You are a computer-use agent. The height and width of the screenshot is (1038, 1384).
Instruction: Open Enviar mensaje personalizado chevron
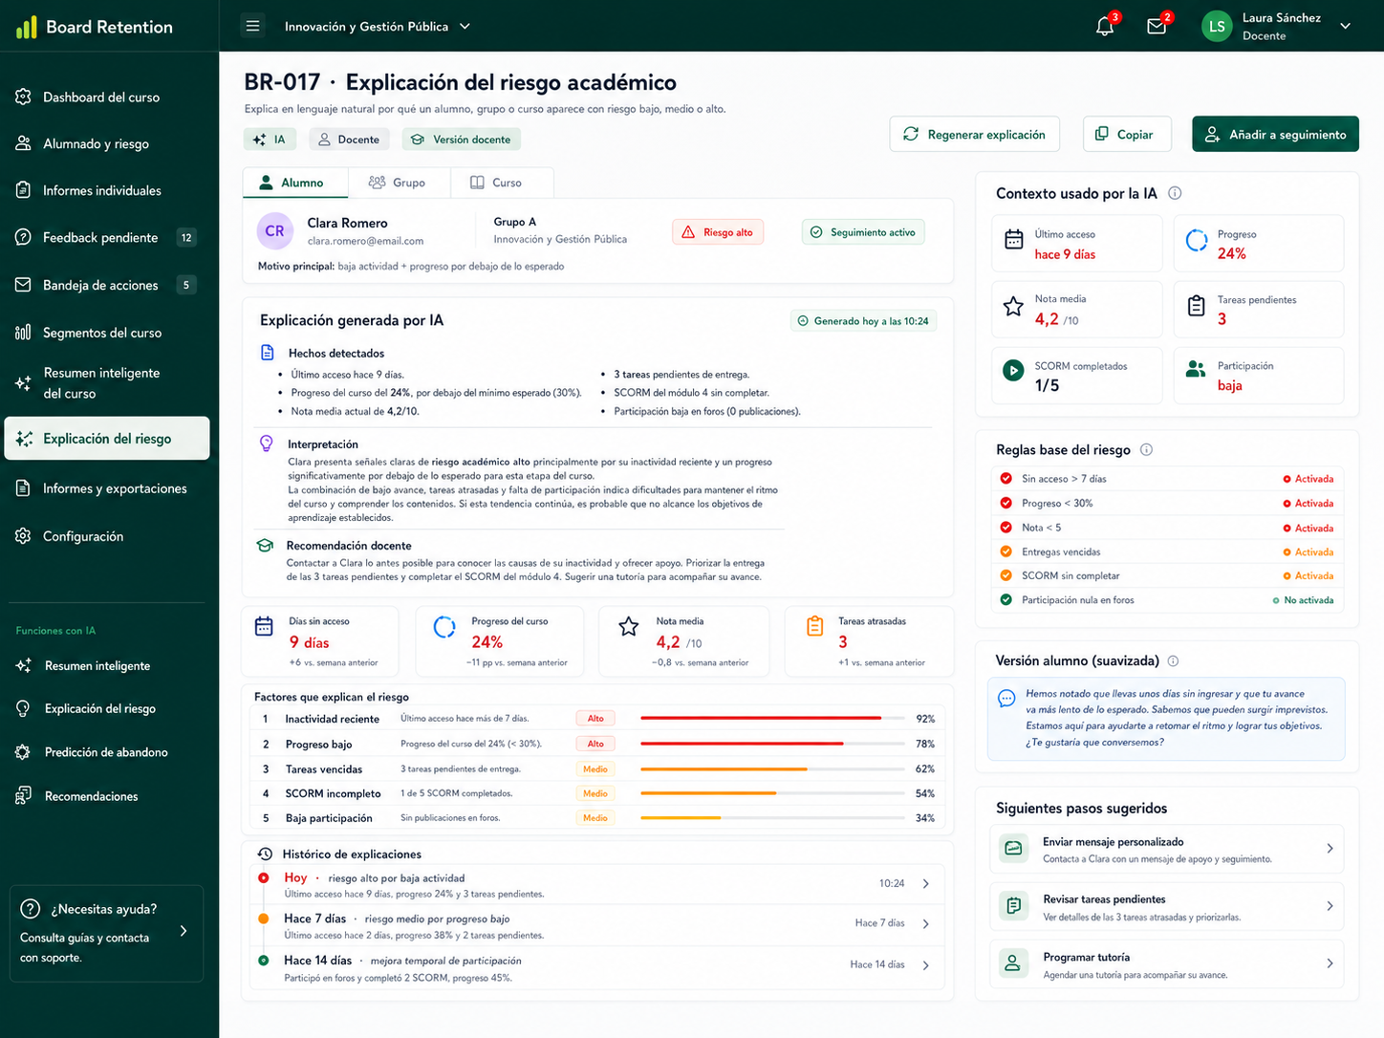tap(1330, 849)
